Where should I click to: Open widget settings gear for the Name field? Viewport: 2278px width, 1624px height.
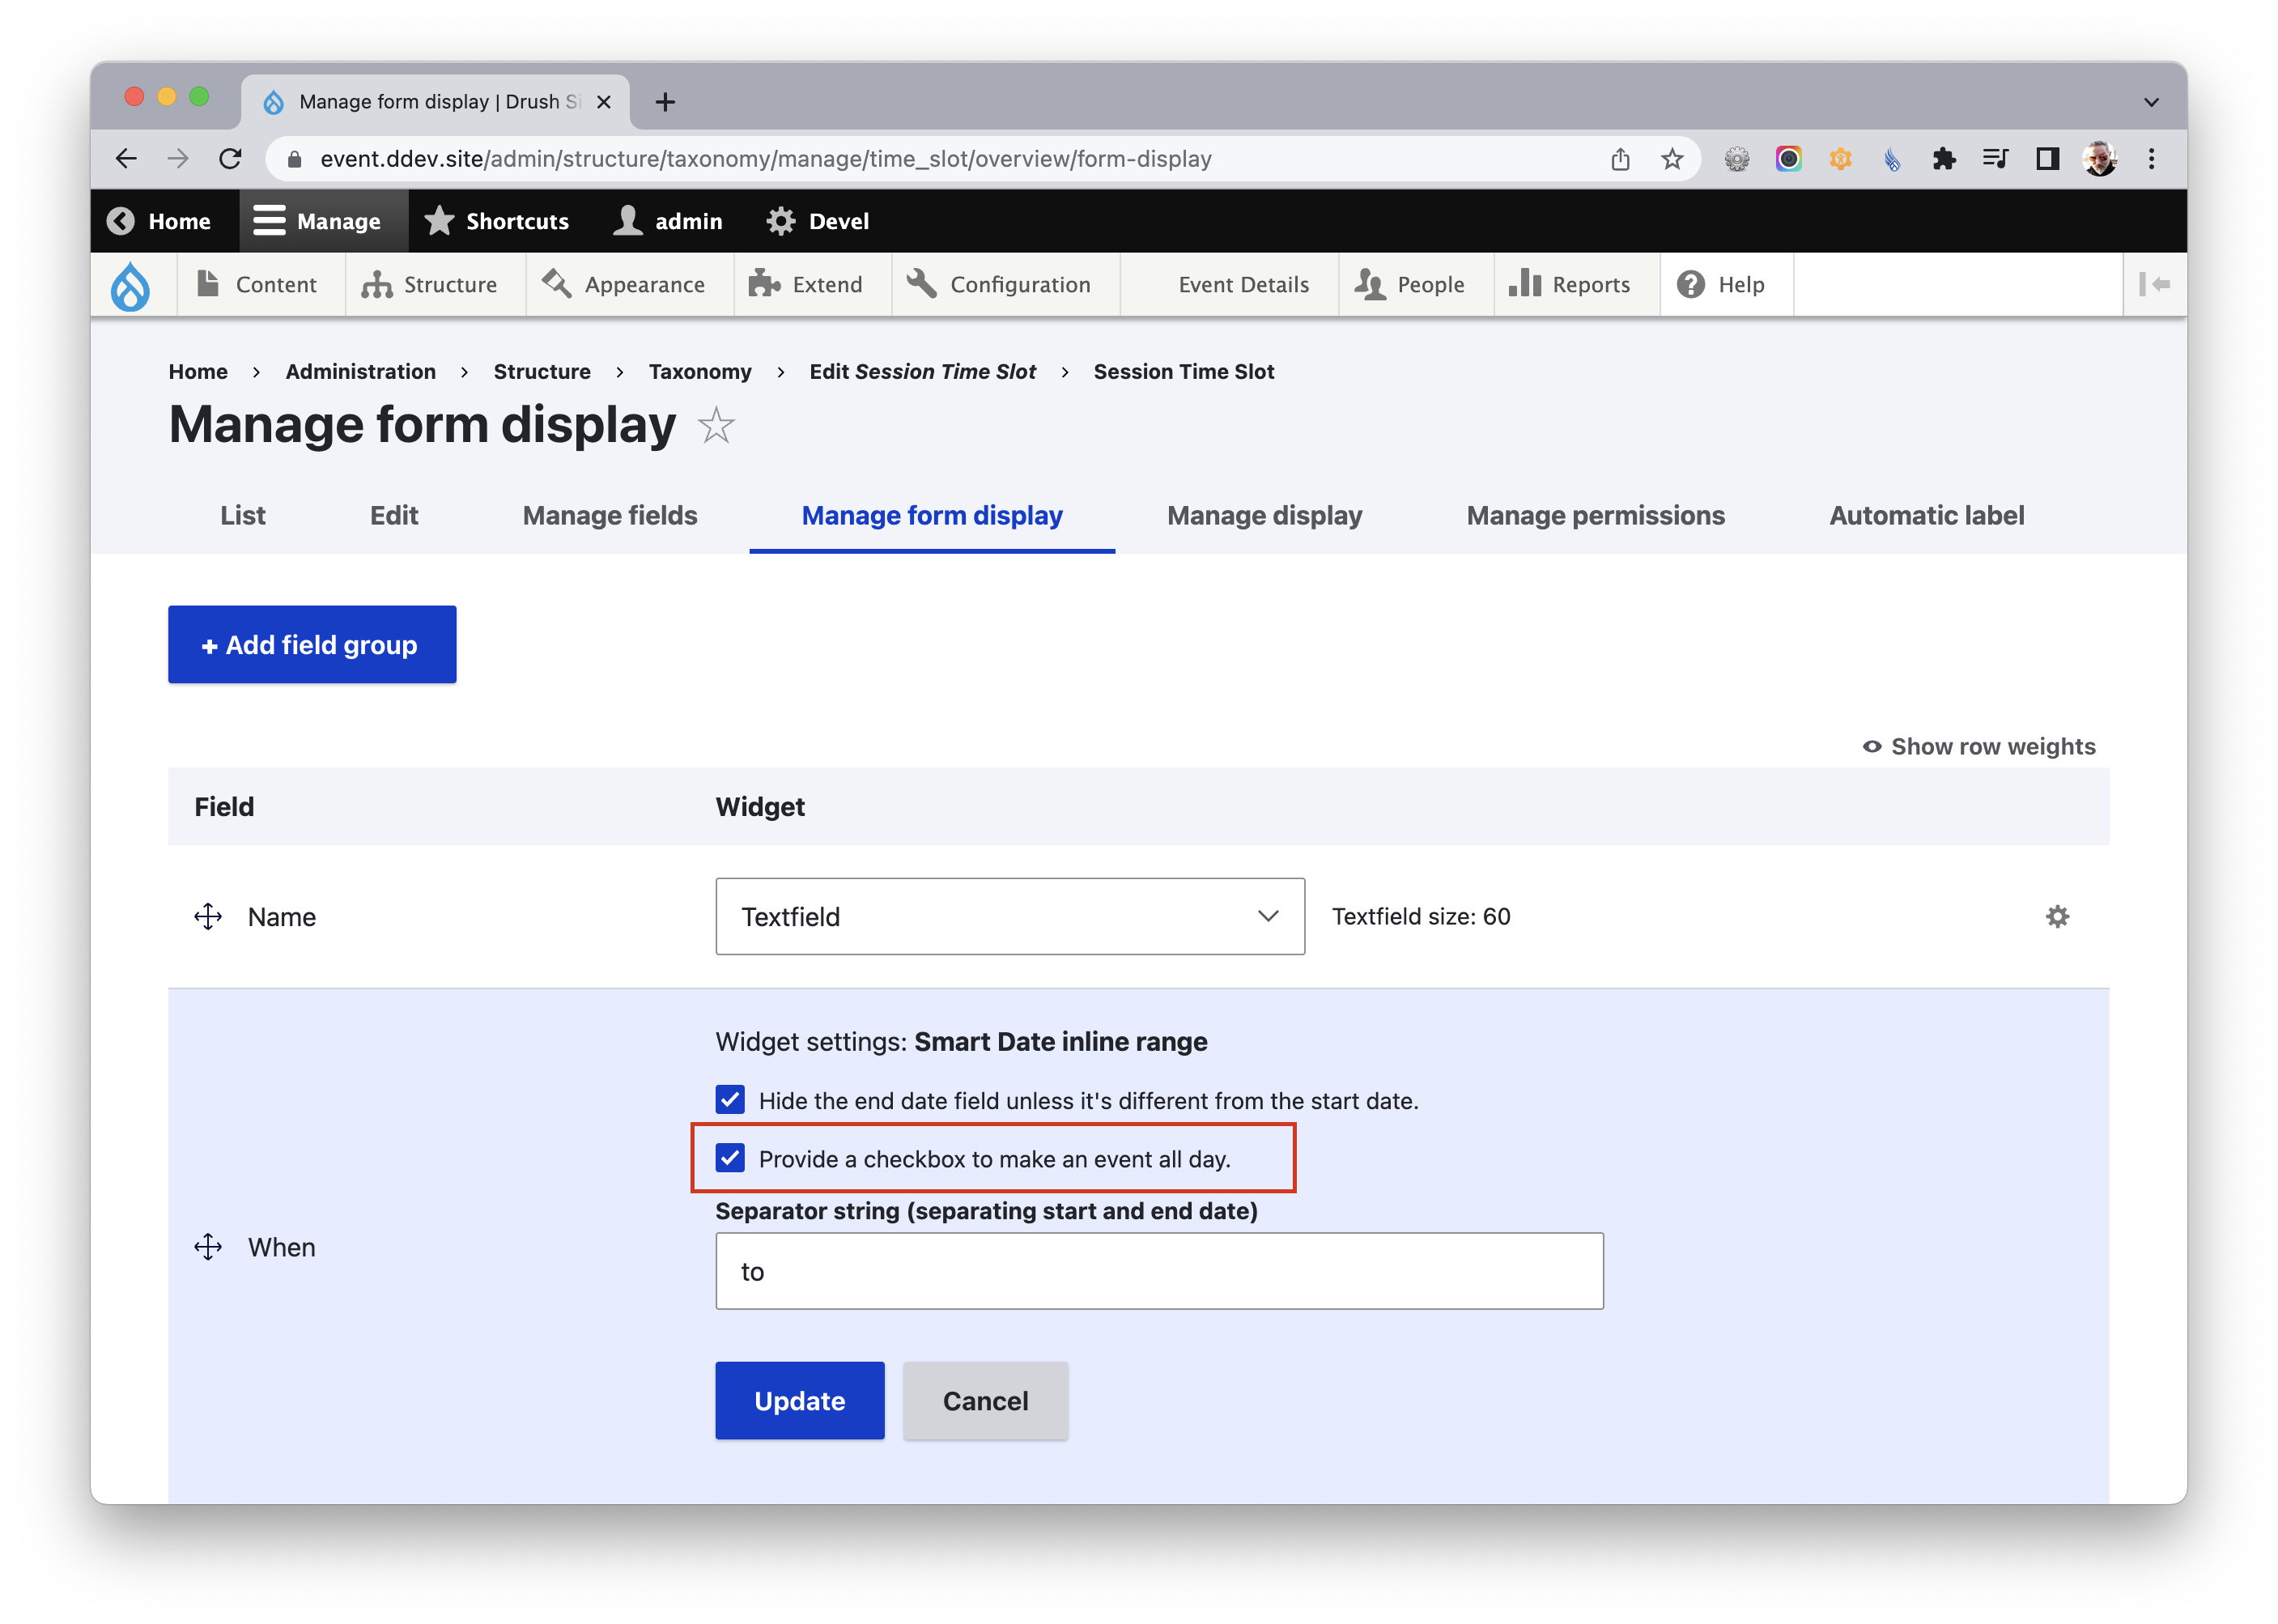click(2057, 916)
